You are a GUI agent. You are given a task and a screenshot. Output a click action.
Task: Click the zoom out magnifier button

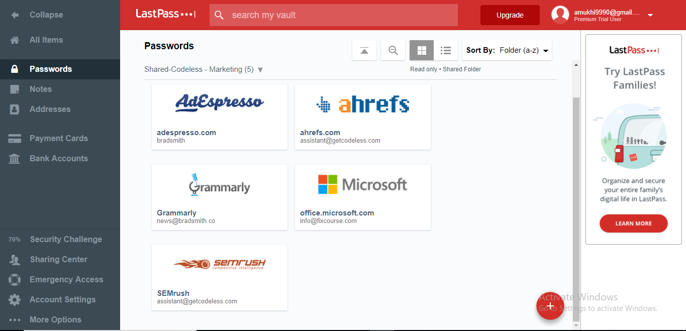point(393,50)
